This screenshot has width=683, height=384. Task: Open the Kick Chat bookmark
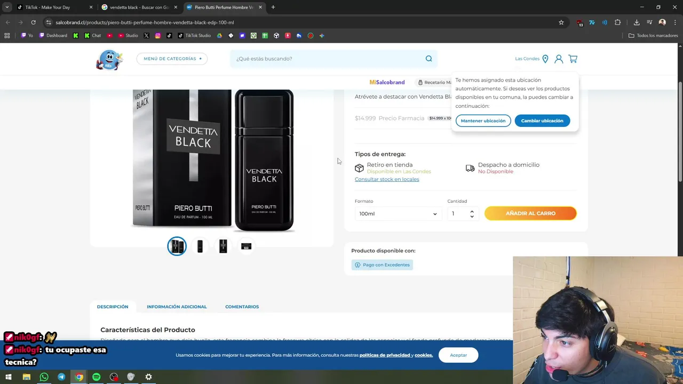tap(93, 36)
